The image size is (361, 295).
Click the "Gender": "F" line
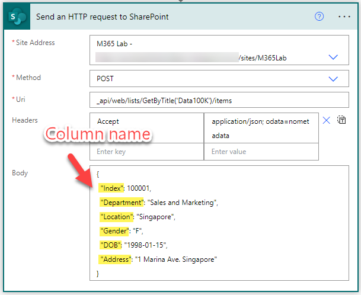[122, 231]
